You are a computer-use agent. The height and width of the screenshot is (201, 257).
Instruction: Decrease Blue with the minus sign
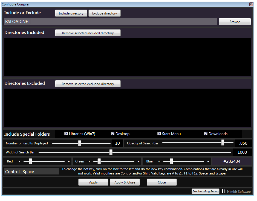coord(159,162)
